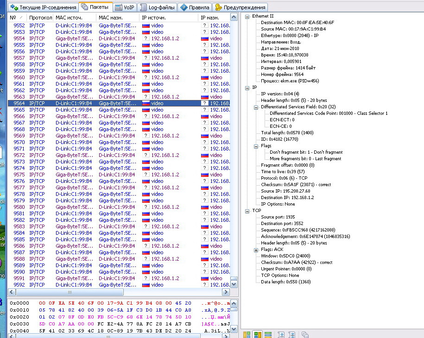Click the packet list vertical scrollbar down arrow

(x=234, y=284)
